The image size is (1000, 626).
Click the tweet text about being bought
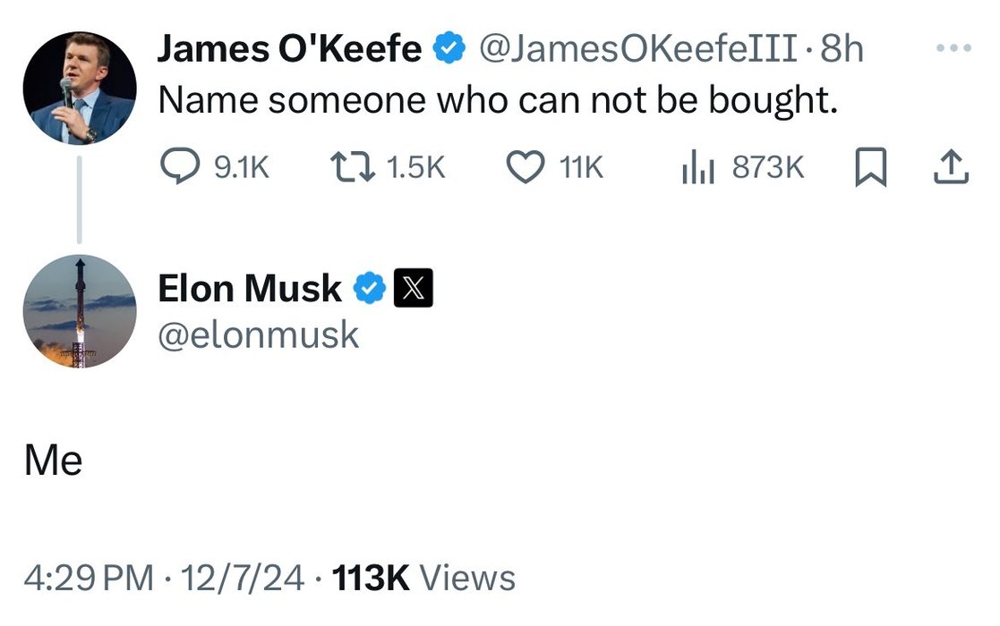pos(498,101)
